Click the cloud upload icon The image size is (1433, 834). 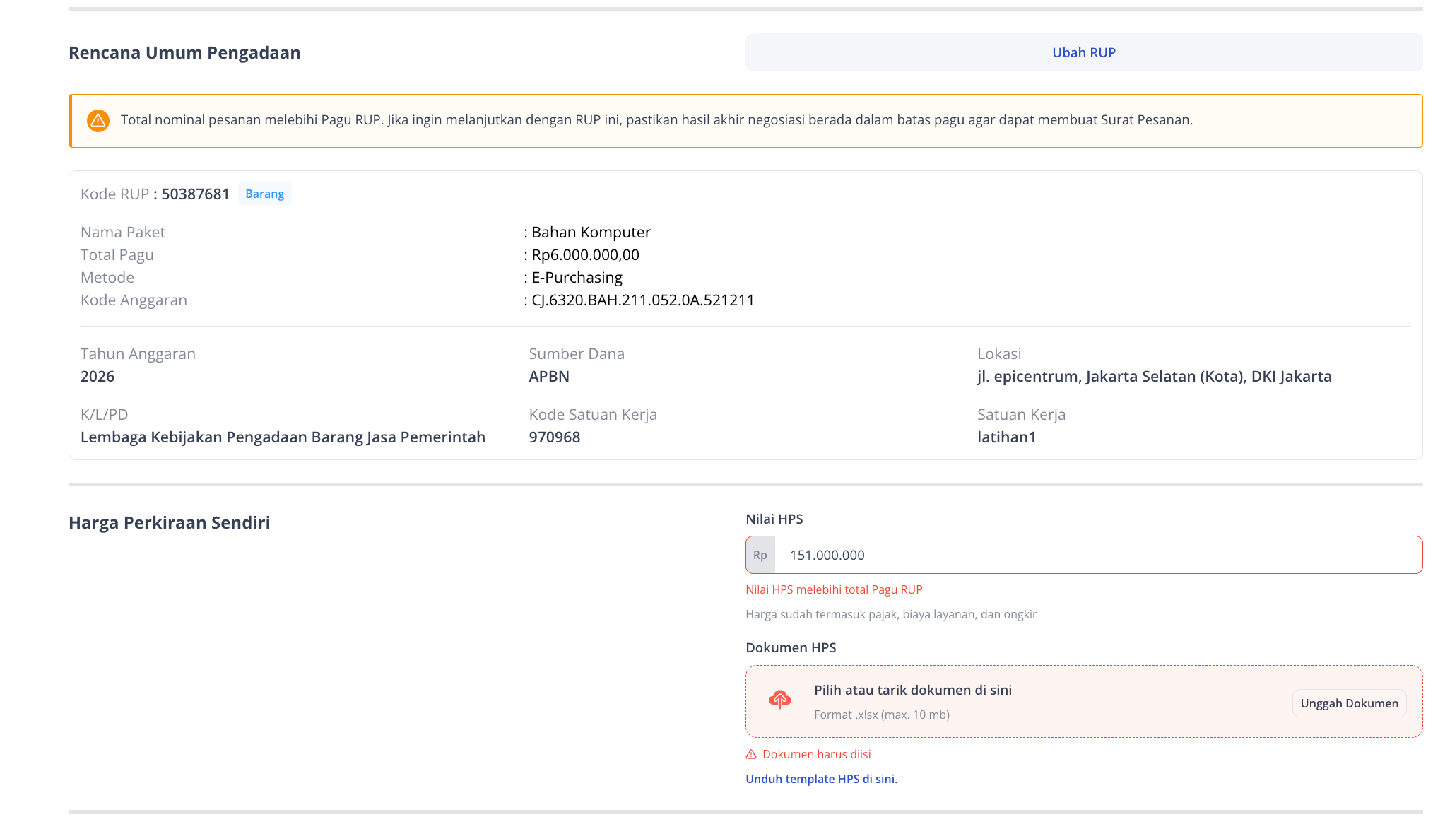[x=779, y=700]
